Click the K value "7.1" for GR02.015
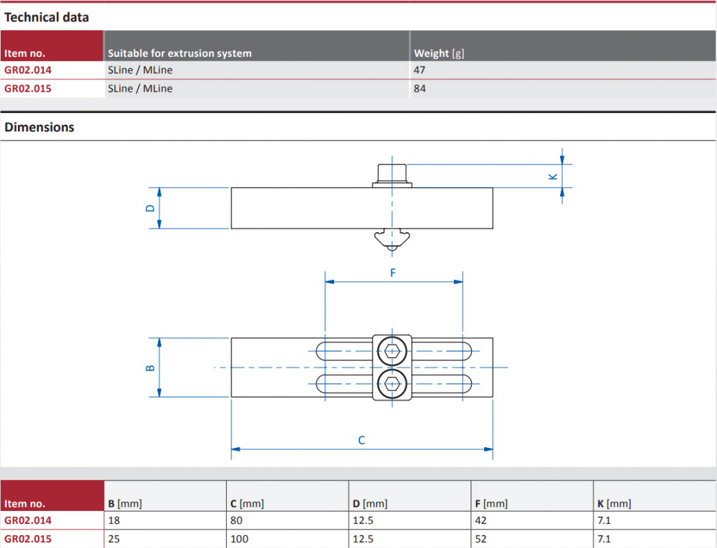Image resolution: width=717 pixels, height=548 pixels. 604,539
